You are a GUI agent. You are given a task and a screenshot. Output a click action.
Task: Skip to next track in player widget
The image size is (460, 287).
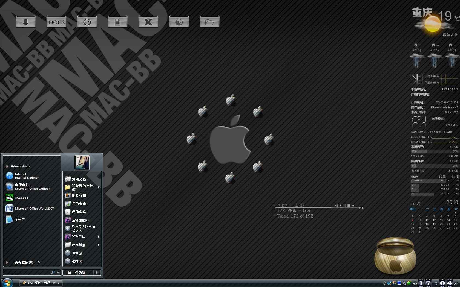[353, 206]
